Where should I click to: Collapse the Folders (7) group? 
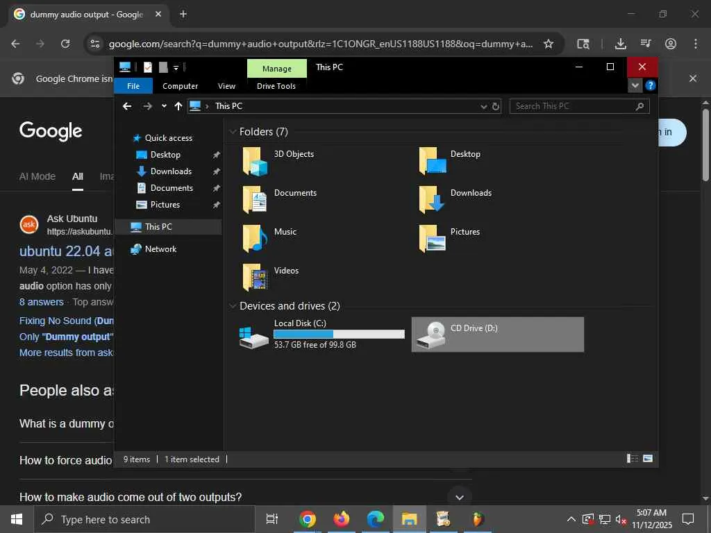[233, 132]
